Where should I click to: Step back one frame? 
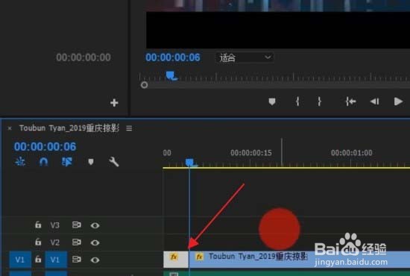374,101
